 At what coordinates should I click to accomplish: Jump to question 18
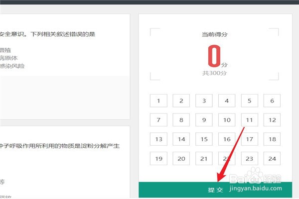pyautogui.click(x=272, y=139)
